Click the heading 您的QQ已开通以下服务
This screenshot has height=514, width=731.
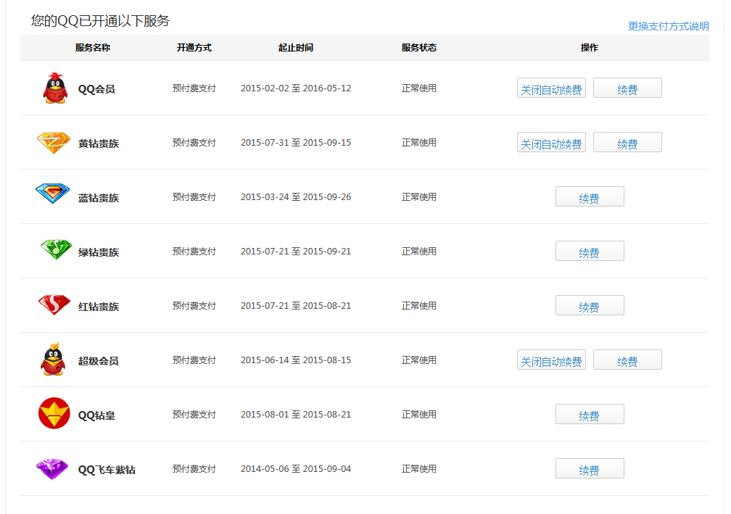click(x=100, y=20)
